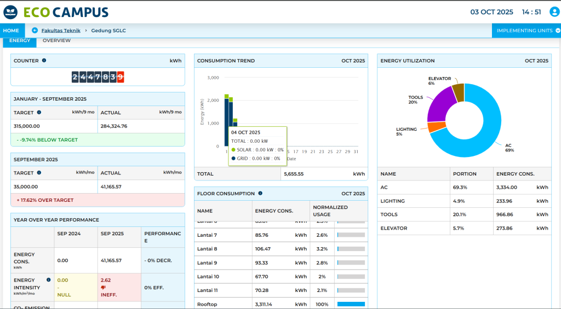This screenshot has width=561, height=309.
Task: Click Target info icon in September 2025 panel
Action: pyautogui.click(x=39, y=172)
